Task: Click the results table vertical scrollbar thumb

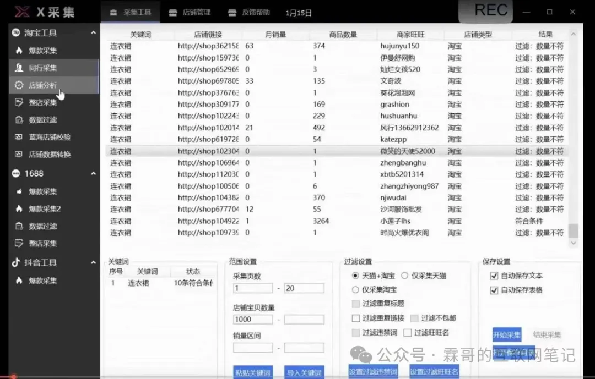Action: coord(574,230)
